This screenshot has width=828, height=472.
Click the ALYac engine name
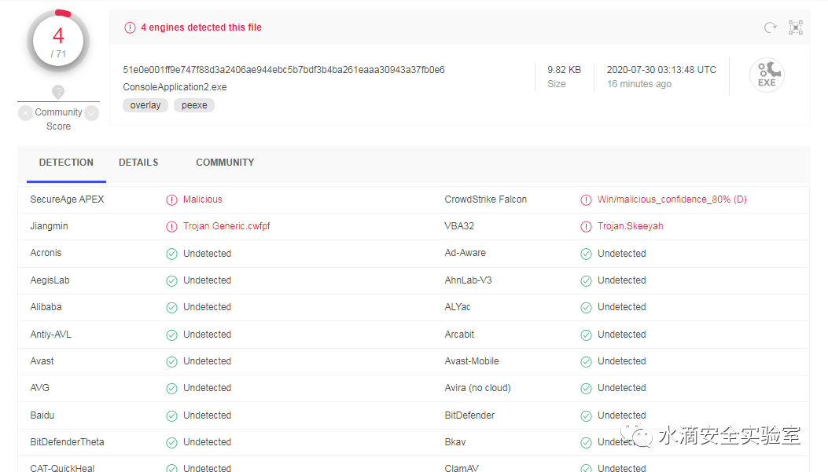(458, 307)
